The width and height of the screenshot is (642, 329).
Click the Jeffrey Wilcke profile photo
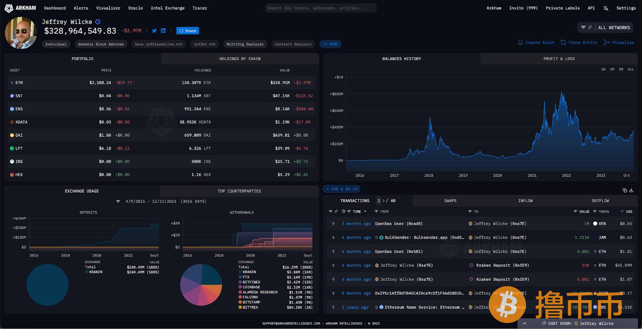tap(21, 33)
